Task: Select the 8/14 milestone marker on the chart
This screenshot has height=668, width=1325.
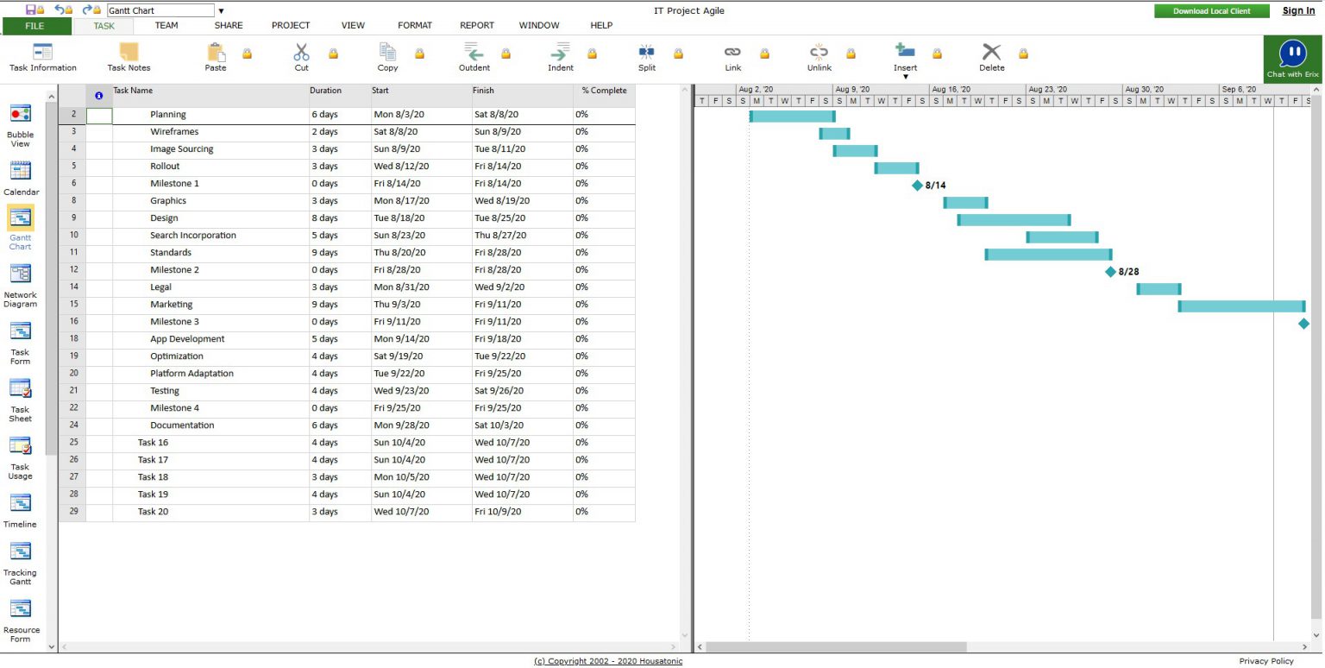Action: point(917,185)
